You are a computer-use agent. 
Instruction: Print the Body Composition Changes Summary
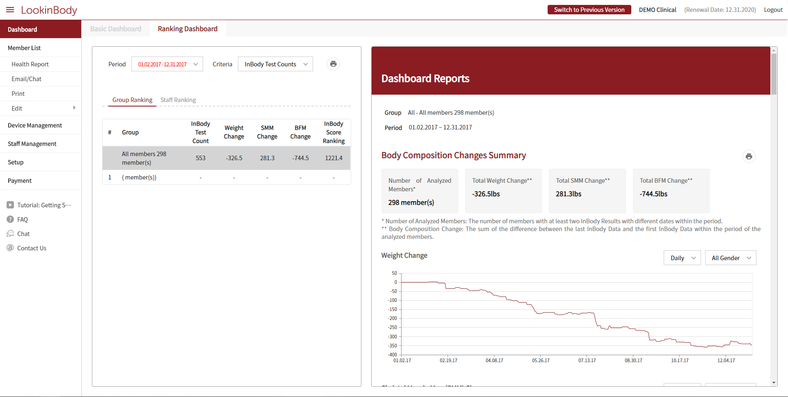pos(749,157)
